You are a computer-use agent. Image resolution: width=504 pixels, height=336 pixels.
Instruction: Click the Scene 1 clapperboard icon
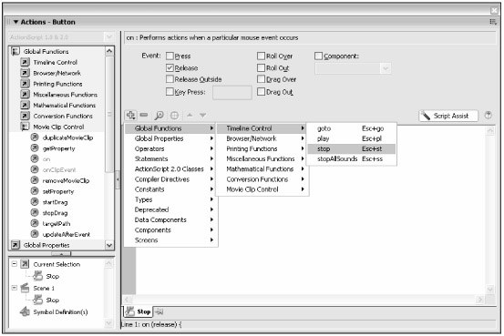[25, 288]
